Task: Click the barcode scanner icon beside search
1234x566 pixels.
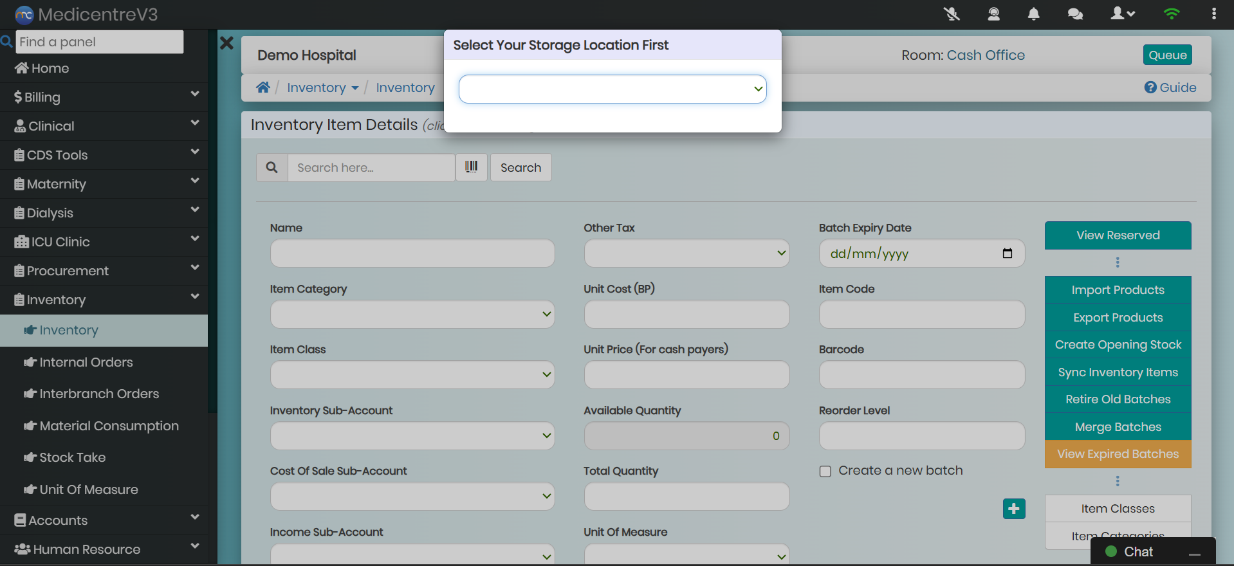Action: click(471, 167)
